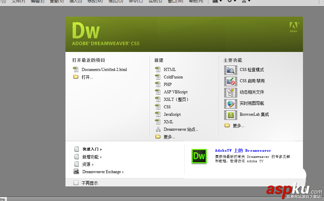Create a new XML file
The width and height of the screenshot is (324, 201).
pyautogui.click(x=168, y=122)
